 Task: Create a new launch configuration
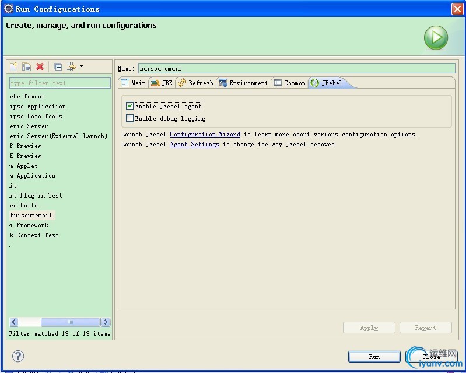tap(13, 66)
